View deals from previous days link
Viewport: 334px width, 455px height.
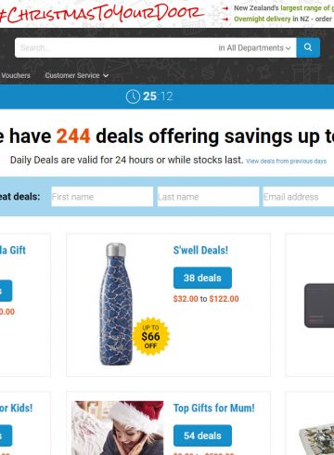tap(286, 162)
